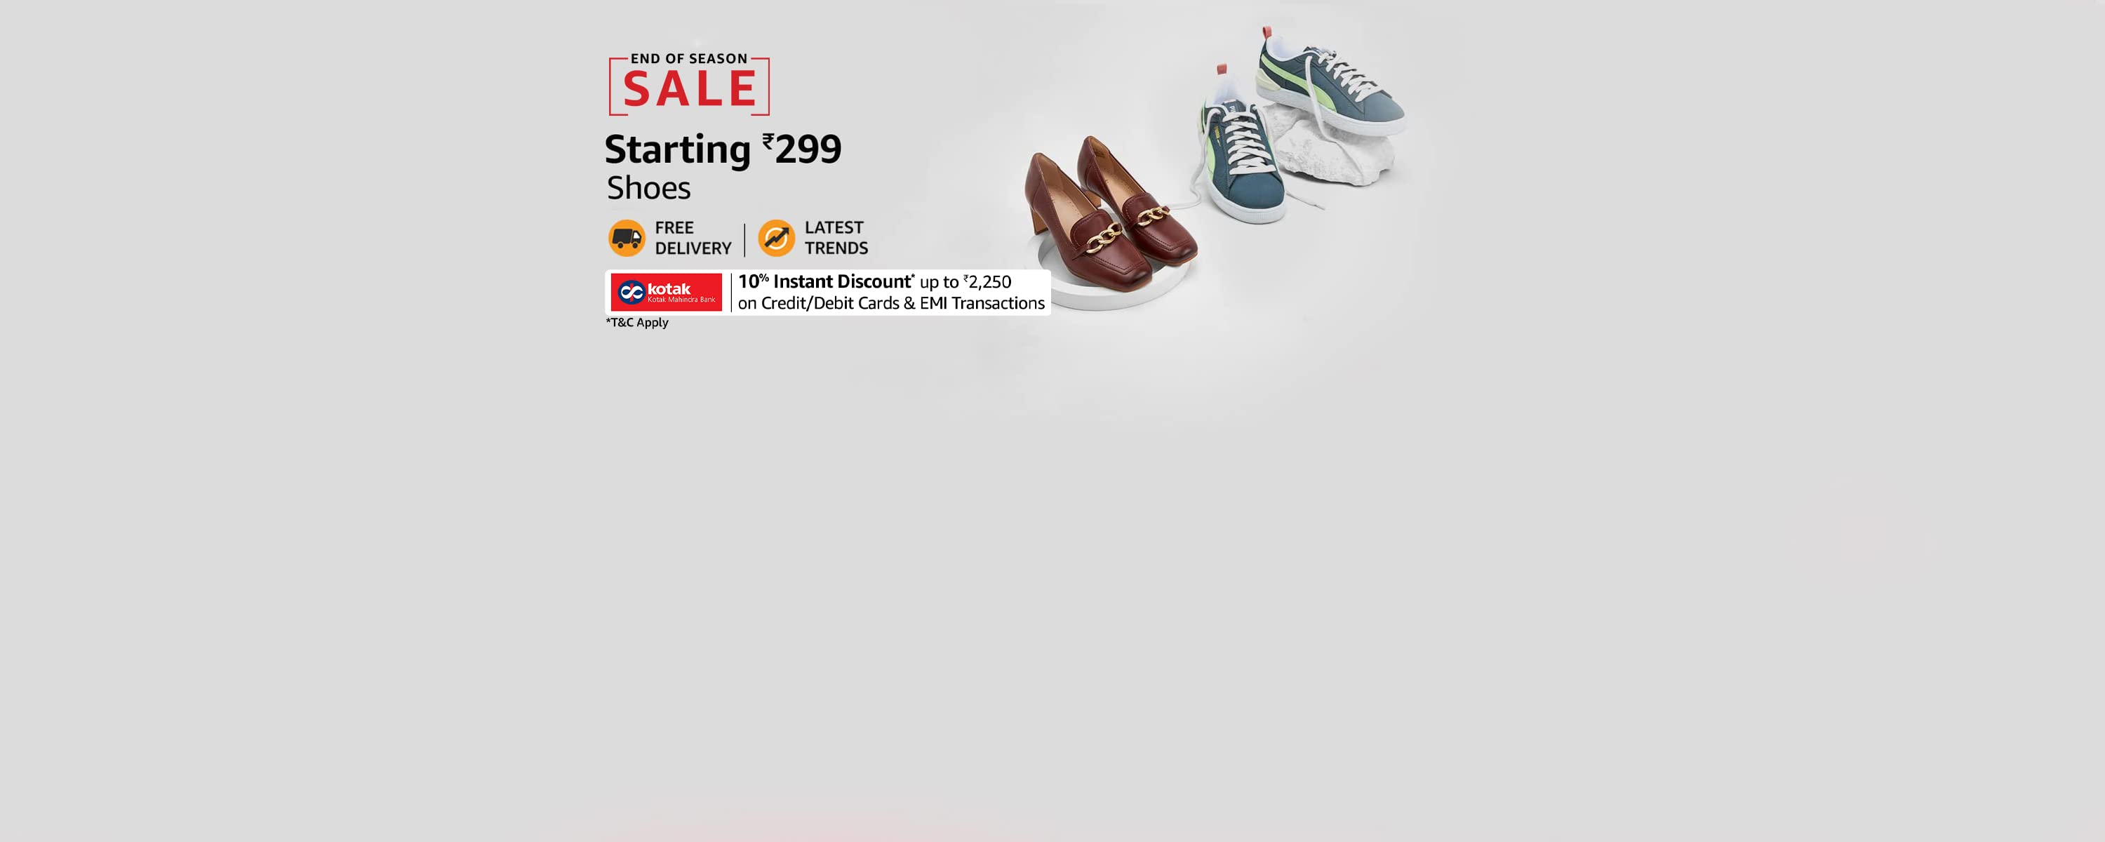Click the Starting ₹299 headline

point(723,149)
